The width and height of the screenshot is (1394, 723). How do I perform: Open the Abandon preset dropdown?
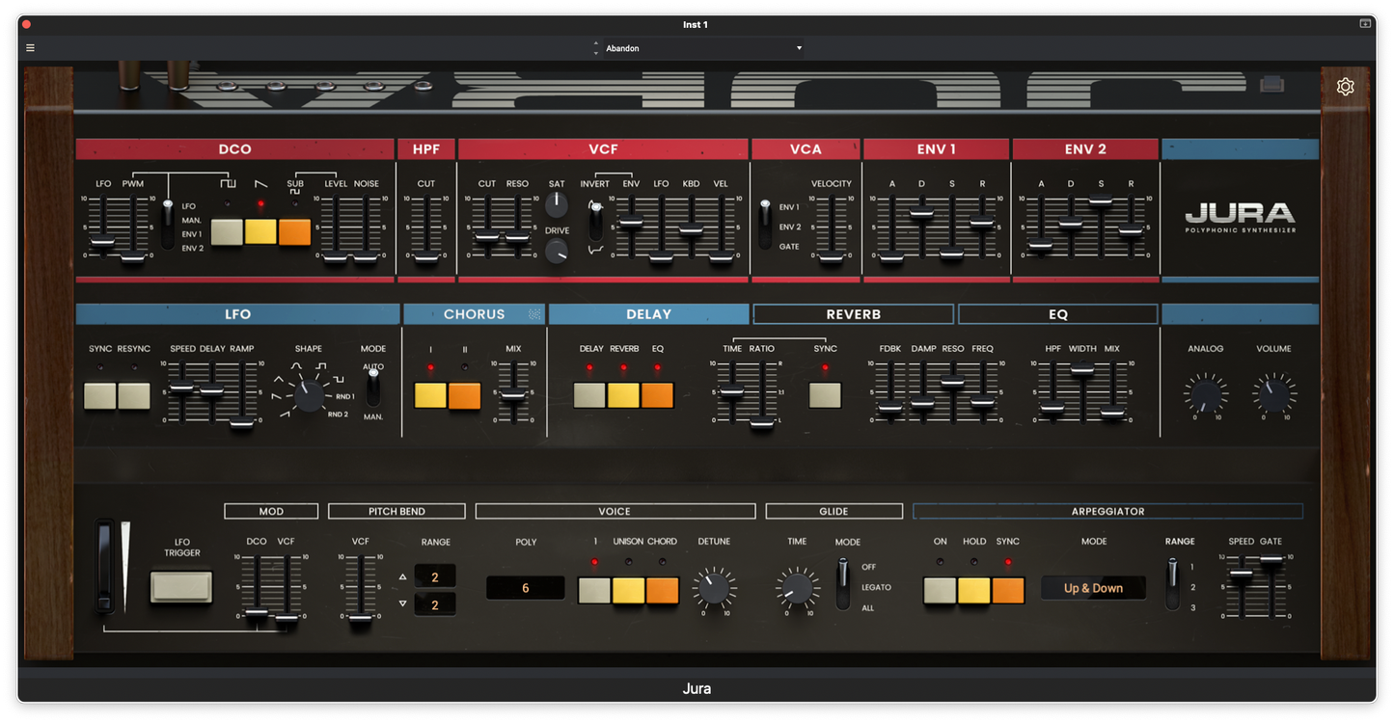(701, 48)
